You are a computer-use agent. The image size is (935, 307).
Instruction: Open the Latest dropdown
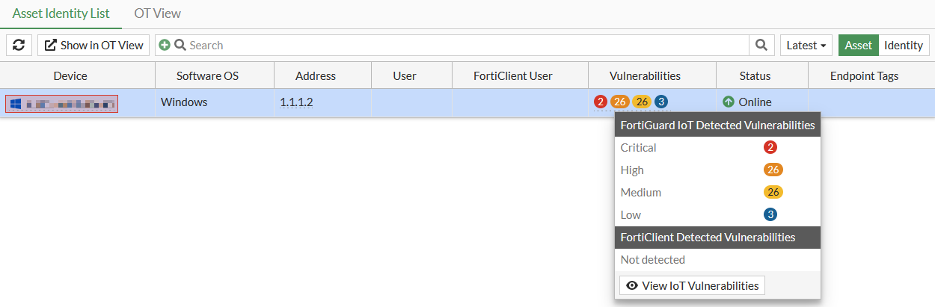(x=806, y=46)
